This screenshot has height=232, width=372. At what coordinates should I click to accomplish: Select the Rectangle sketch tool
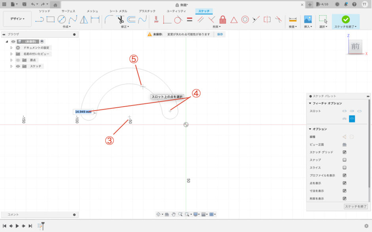[50, 19]
